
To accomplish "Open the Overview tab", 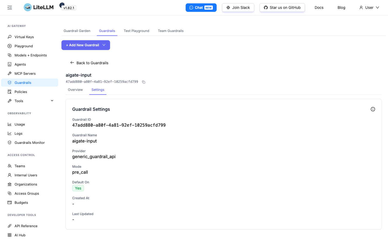I will point(75,90).
